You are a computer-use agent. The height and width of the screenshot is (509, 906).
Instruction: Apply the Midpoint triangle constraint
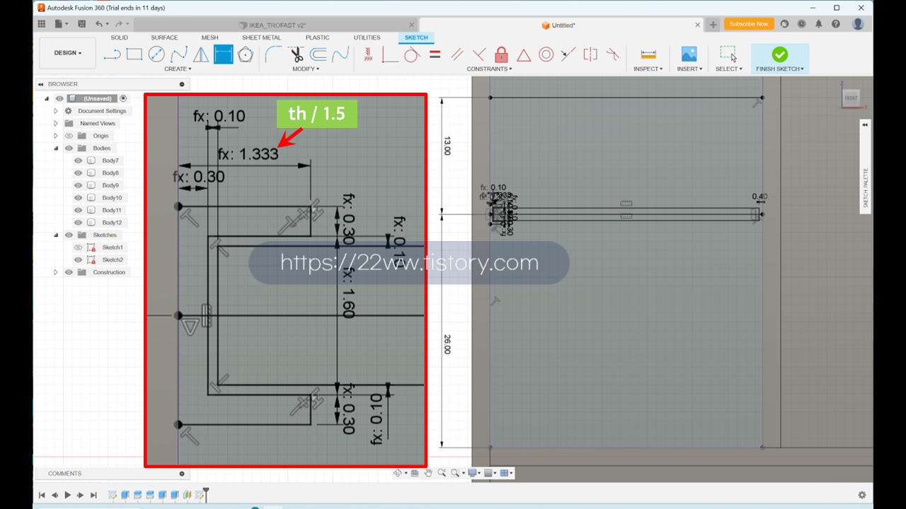pos(524,54)
